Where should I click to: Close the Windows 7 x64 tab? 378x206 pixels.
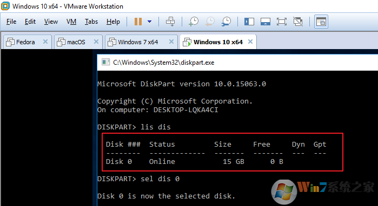point(171,42)
